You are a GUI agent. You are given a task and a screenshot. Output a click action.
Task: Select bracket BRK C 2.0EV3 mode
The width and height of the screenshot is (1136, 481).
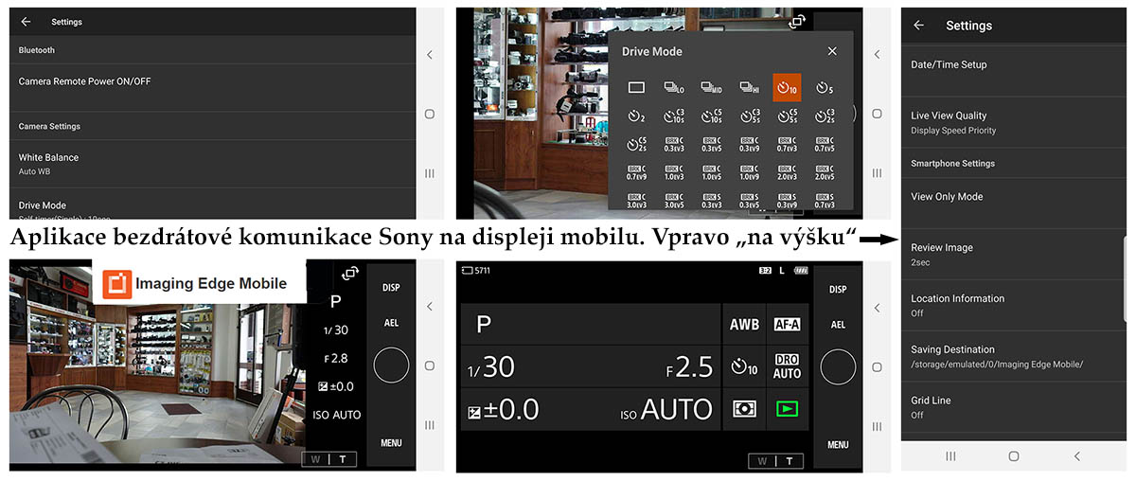(x=787, y=173)
